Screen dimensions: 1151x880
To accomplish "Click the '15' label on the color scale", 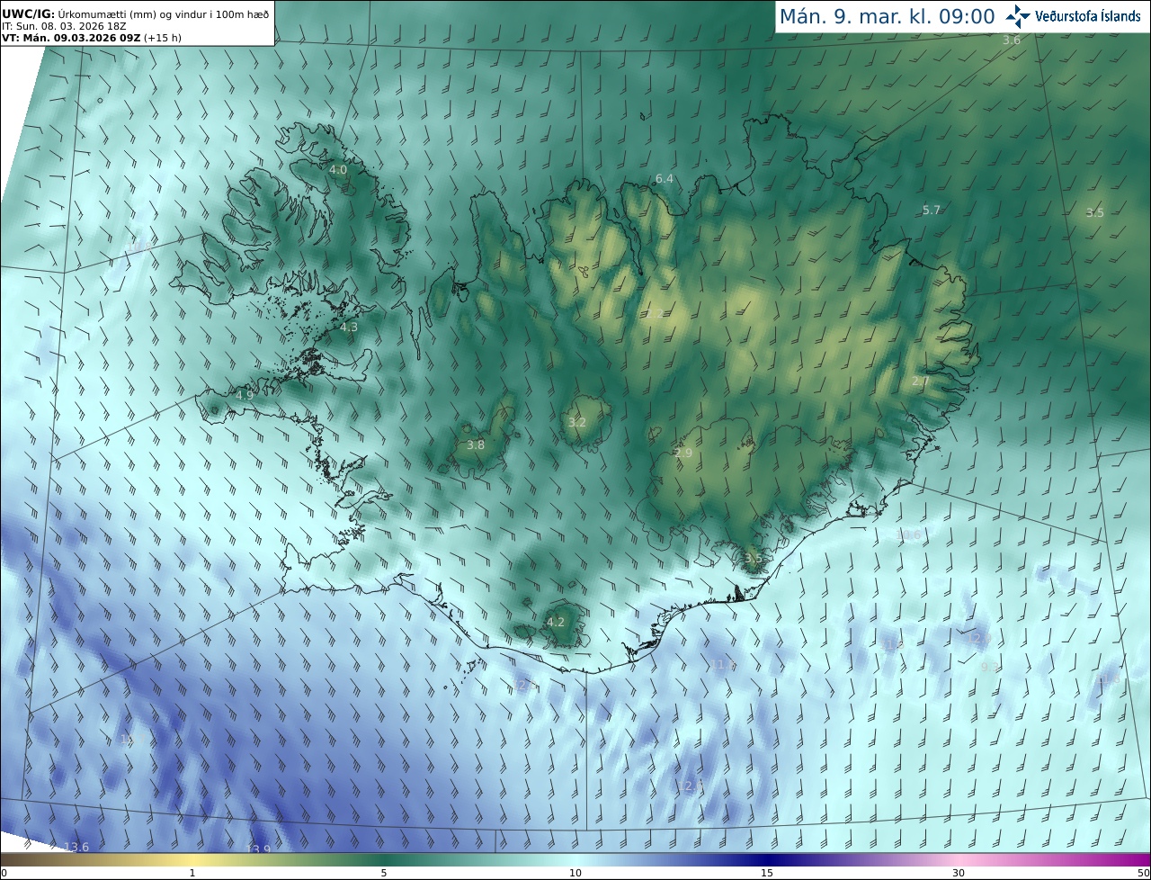I will 767,873.
